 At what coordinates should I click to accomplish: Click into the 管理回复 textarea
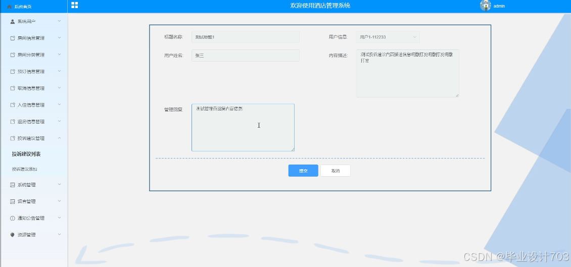point(243,128)
